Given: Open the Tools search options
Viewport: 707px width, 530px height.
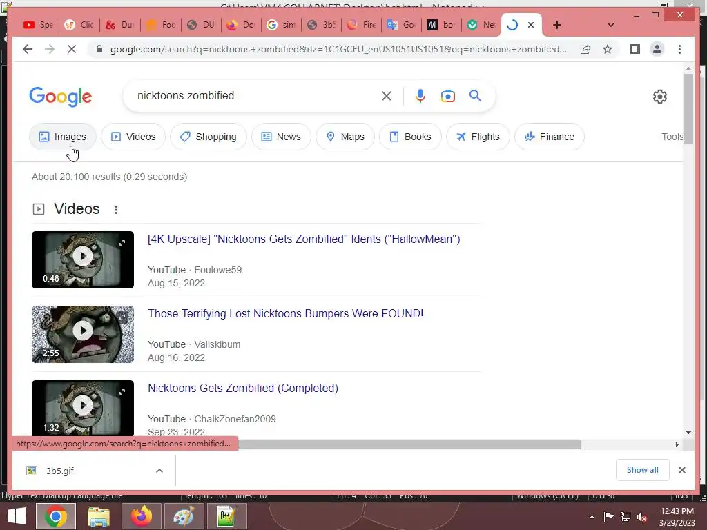Looking at the screenshot, I should click(x=672, y=137).
